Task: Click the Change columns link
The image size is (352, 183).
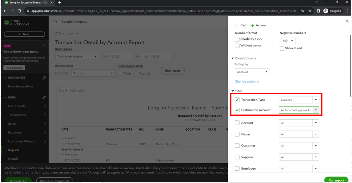Action: click(x=247, y=82)
